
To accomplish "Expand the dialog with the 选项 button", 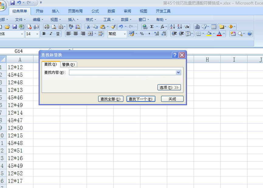I will point(169,87).
